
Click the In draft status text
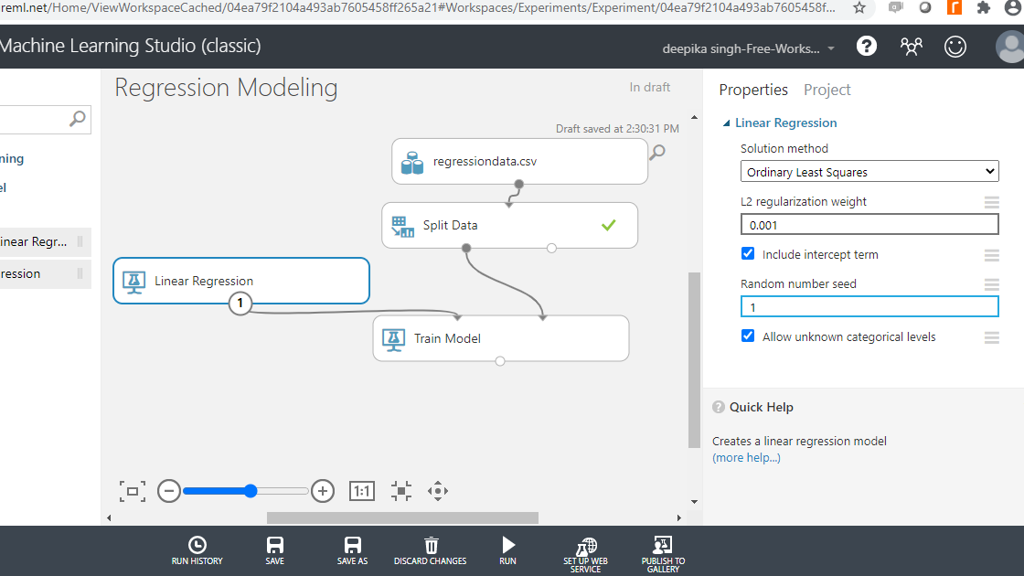650,88
